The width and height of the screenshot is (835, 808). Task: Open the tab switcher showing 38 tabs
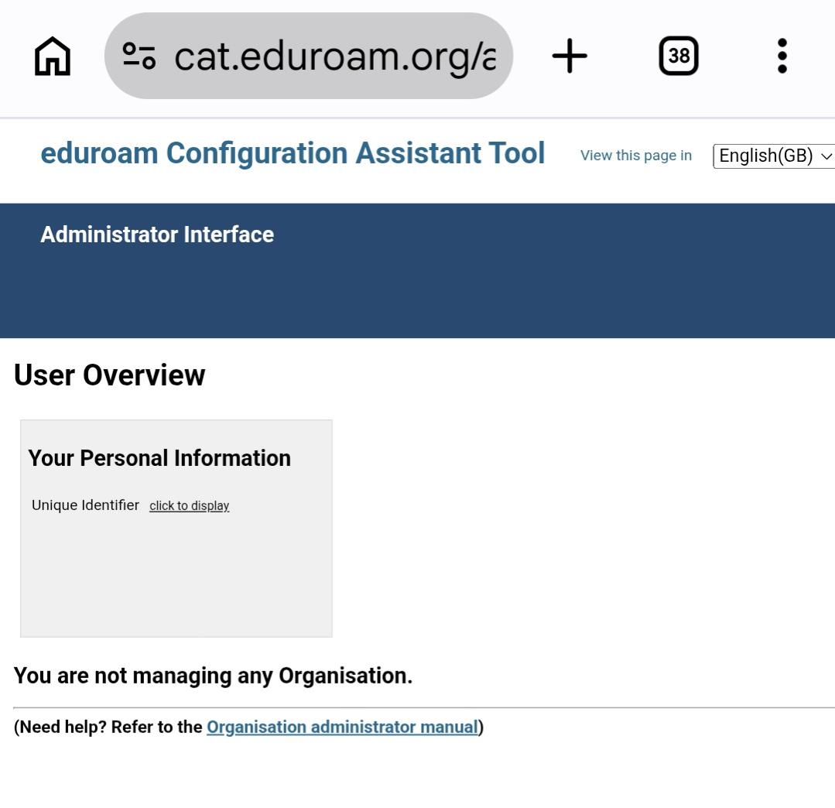[679, 56]
